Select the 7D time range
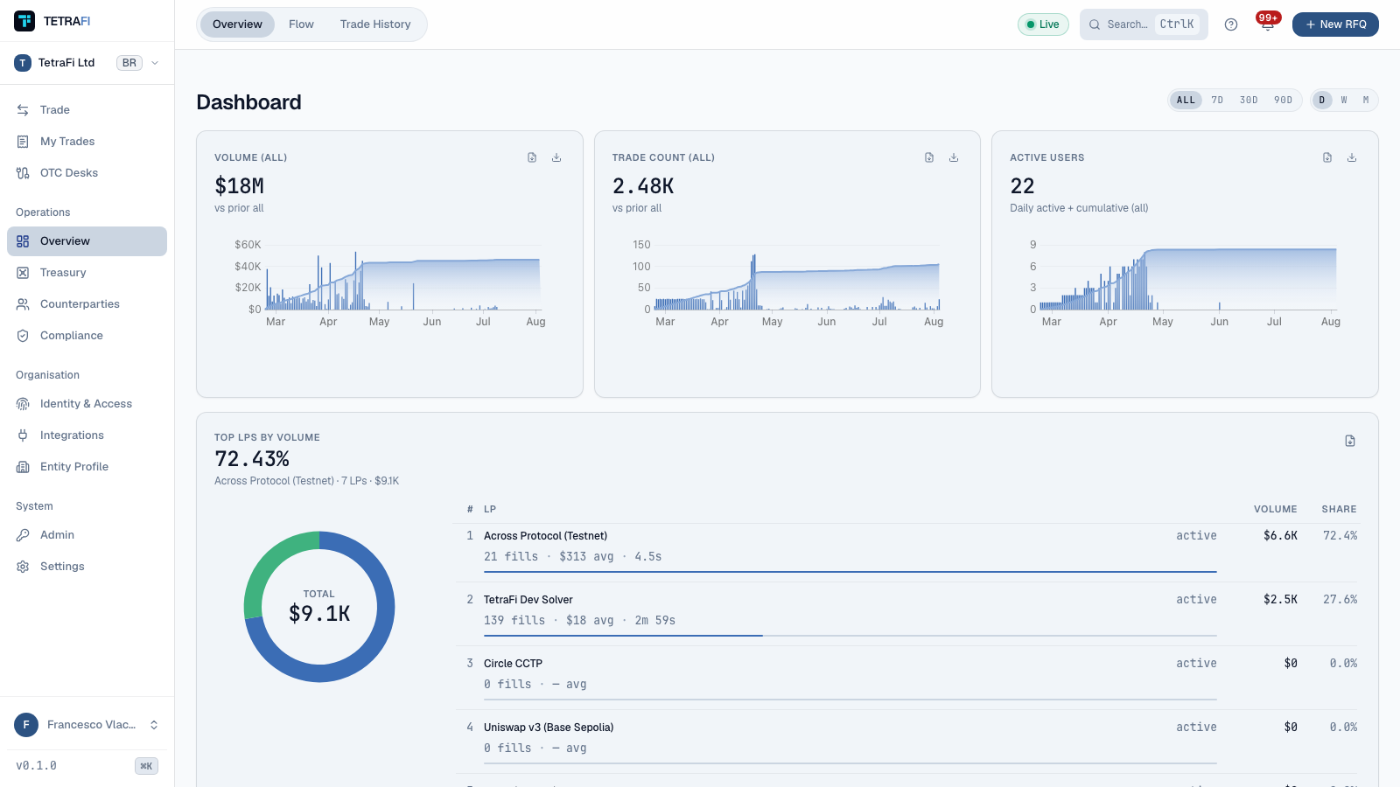Screen dimensions: 1400x787 (x=1217, y=100)
